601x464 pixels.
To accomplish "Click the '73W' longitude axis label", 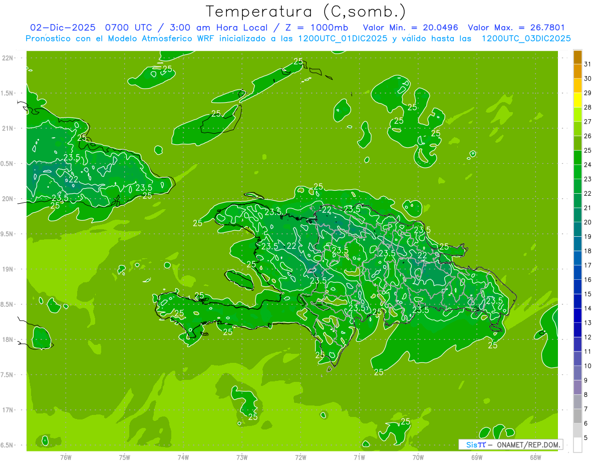I will tap(242, 457).
